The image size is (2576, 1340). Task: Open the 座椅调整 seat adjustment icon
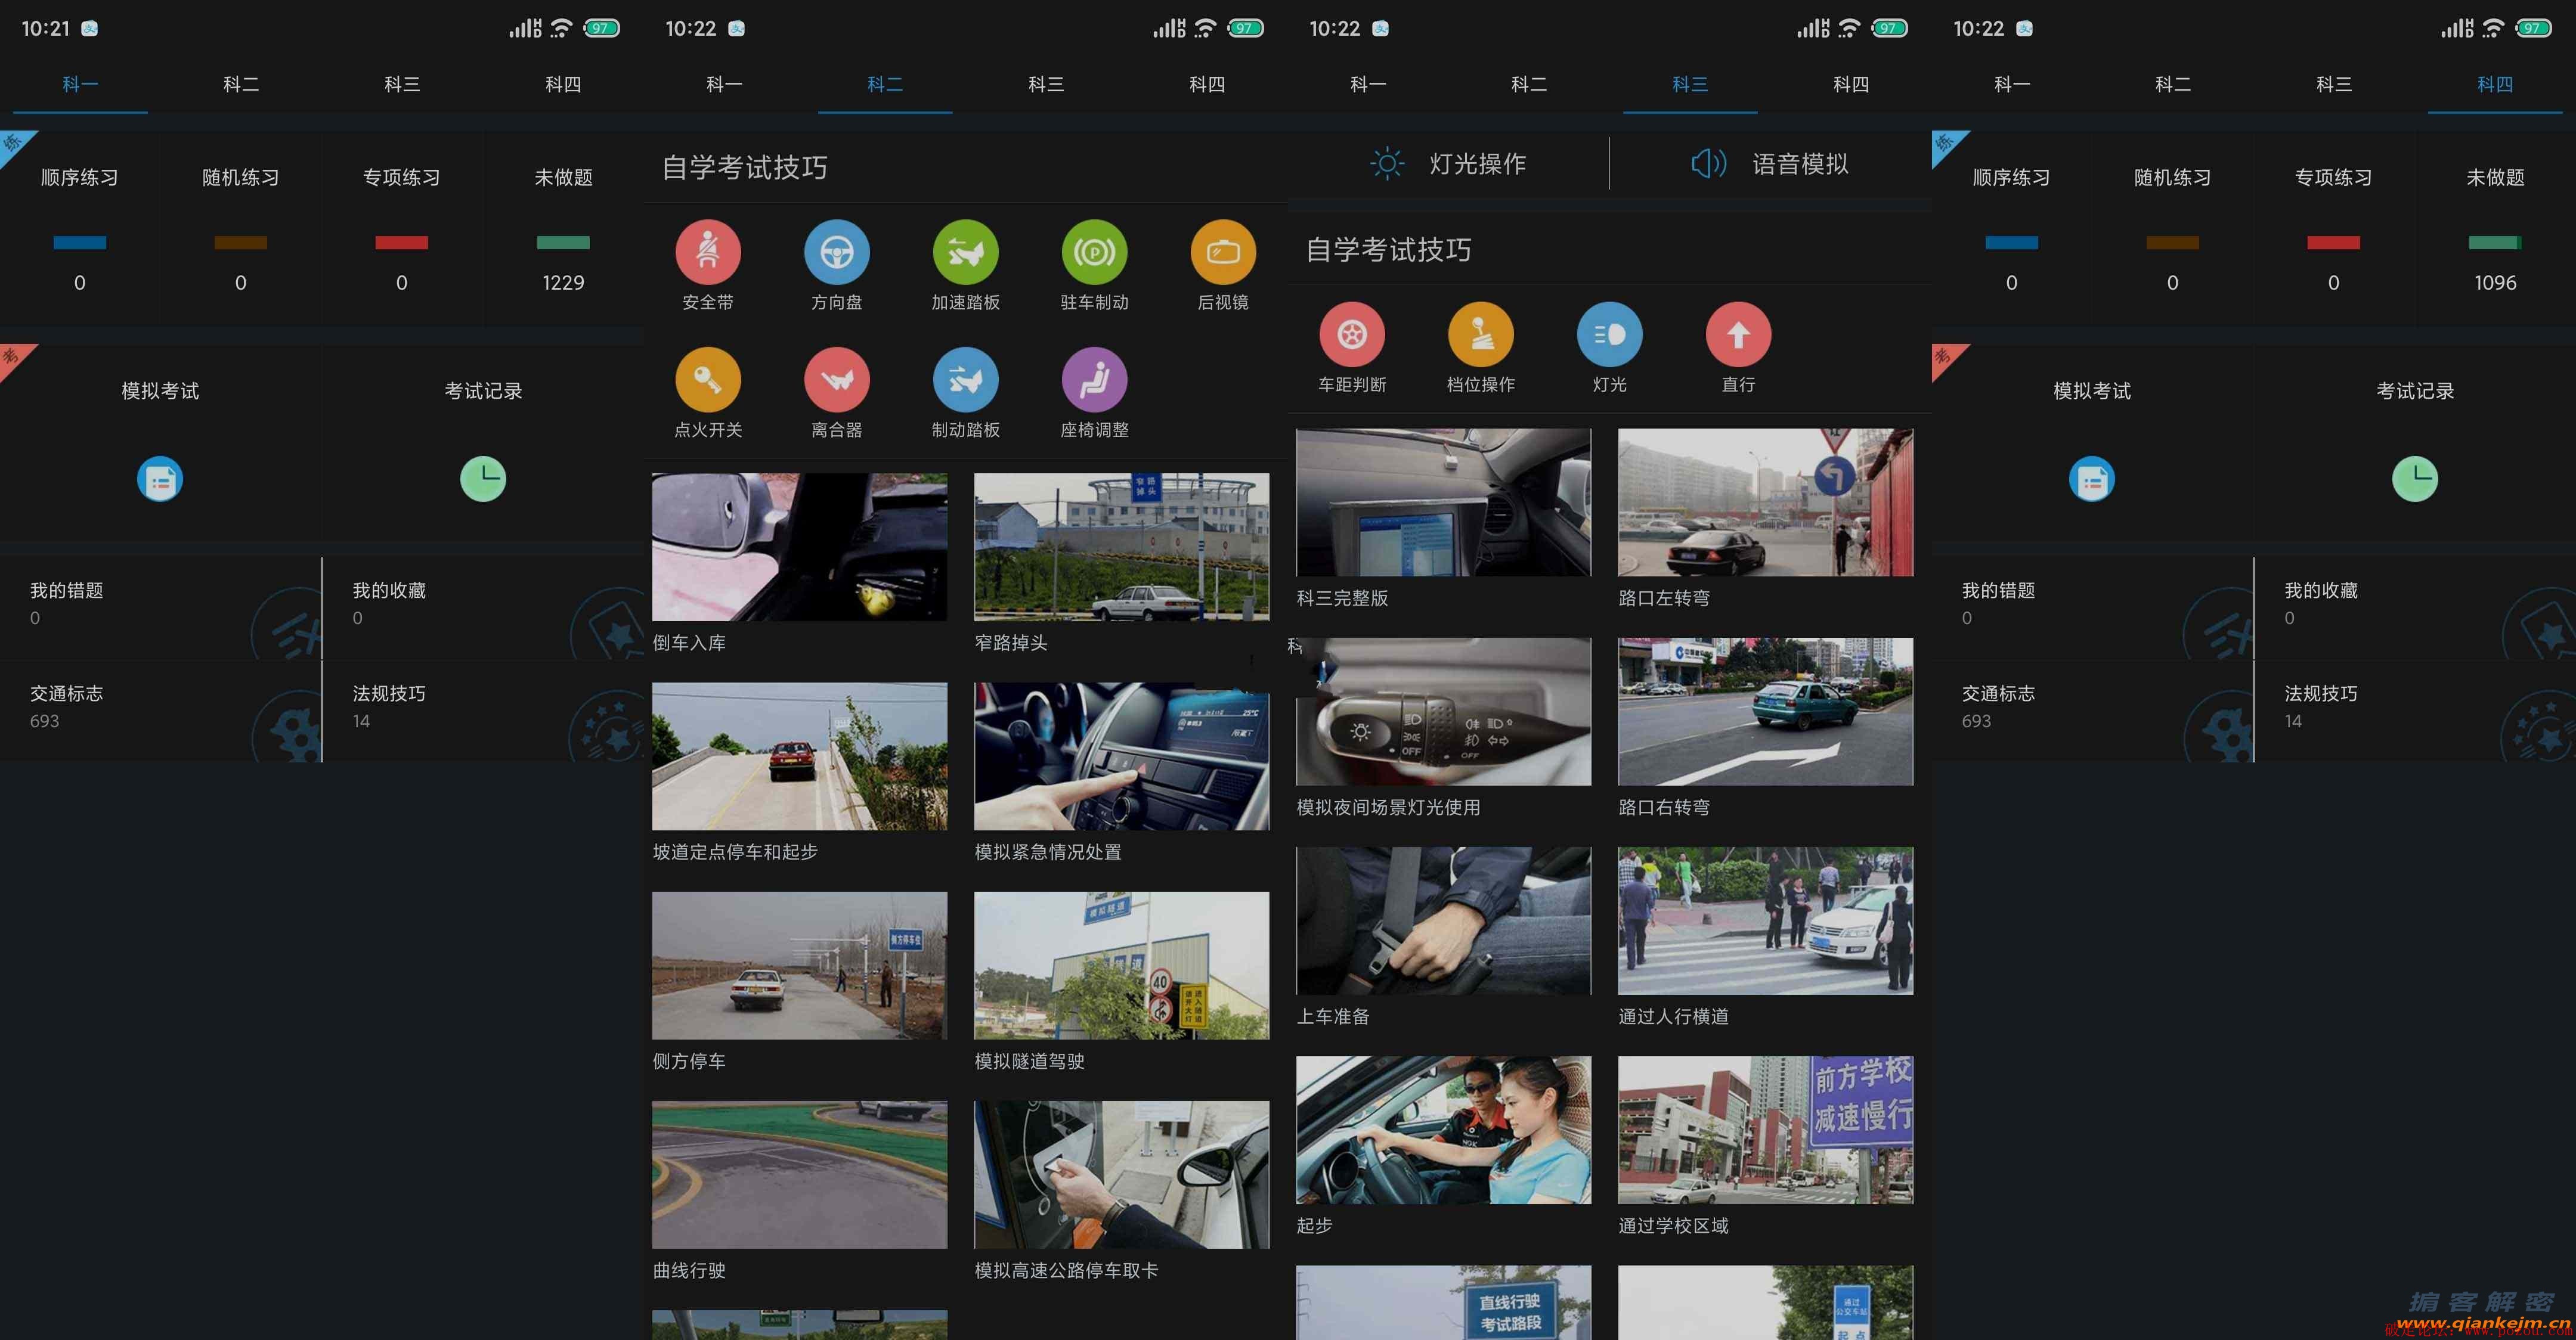point(1094,380)
